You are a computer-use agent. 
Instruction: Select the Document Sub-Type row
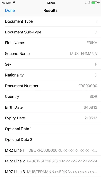(50, 32)
